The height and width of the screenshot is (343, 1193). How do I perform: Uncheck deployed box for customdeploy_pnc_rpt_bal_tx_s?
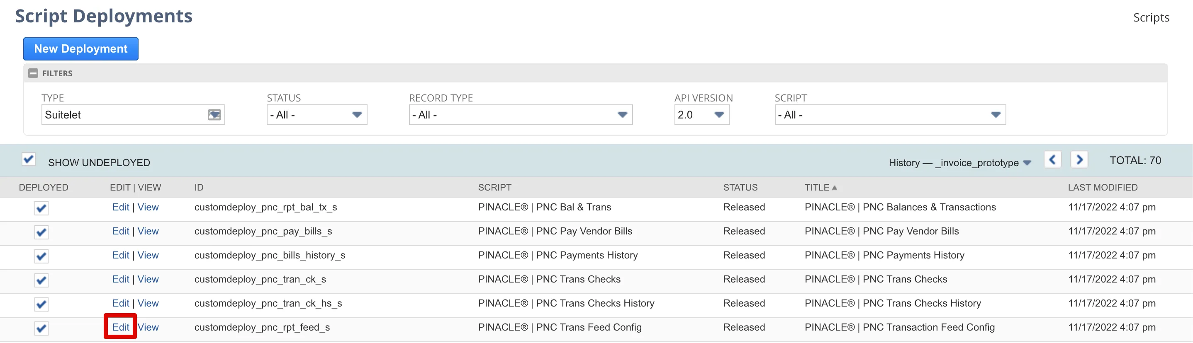click(x=41, y=208)
